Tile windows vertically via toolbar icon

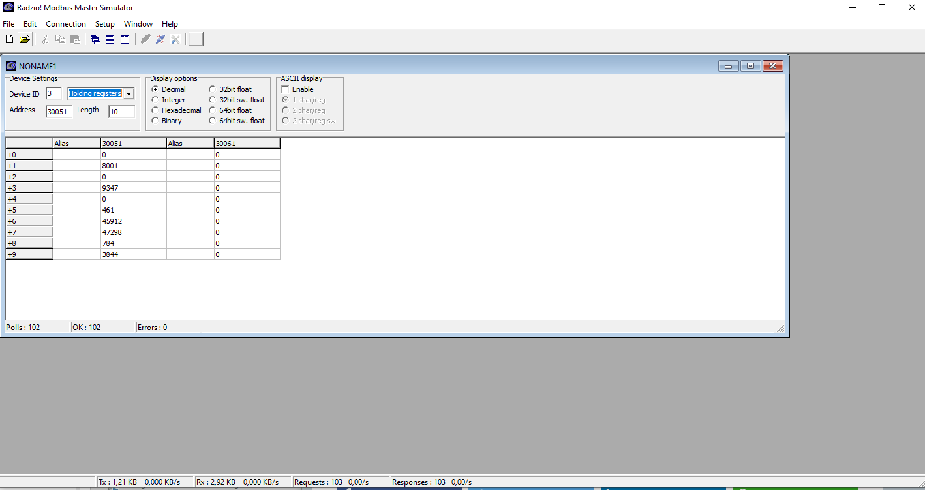click(x=125, y=39)
